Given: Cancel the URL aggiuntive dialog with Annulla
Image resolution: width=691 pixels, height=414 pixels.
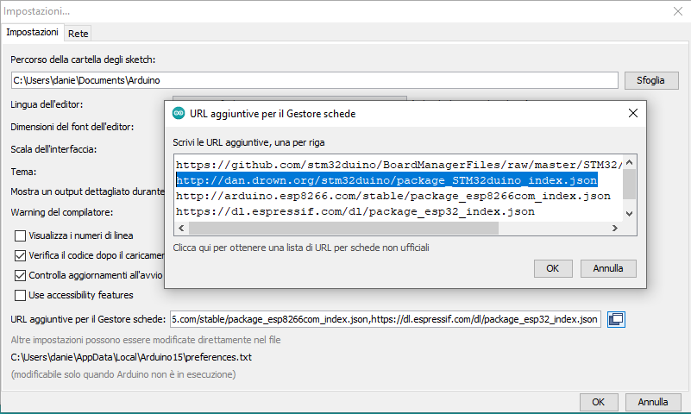Looking at the screenshot, I should tap(607, 268).
